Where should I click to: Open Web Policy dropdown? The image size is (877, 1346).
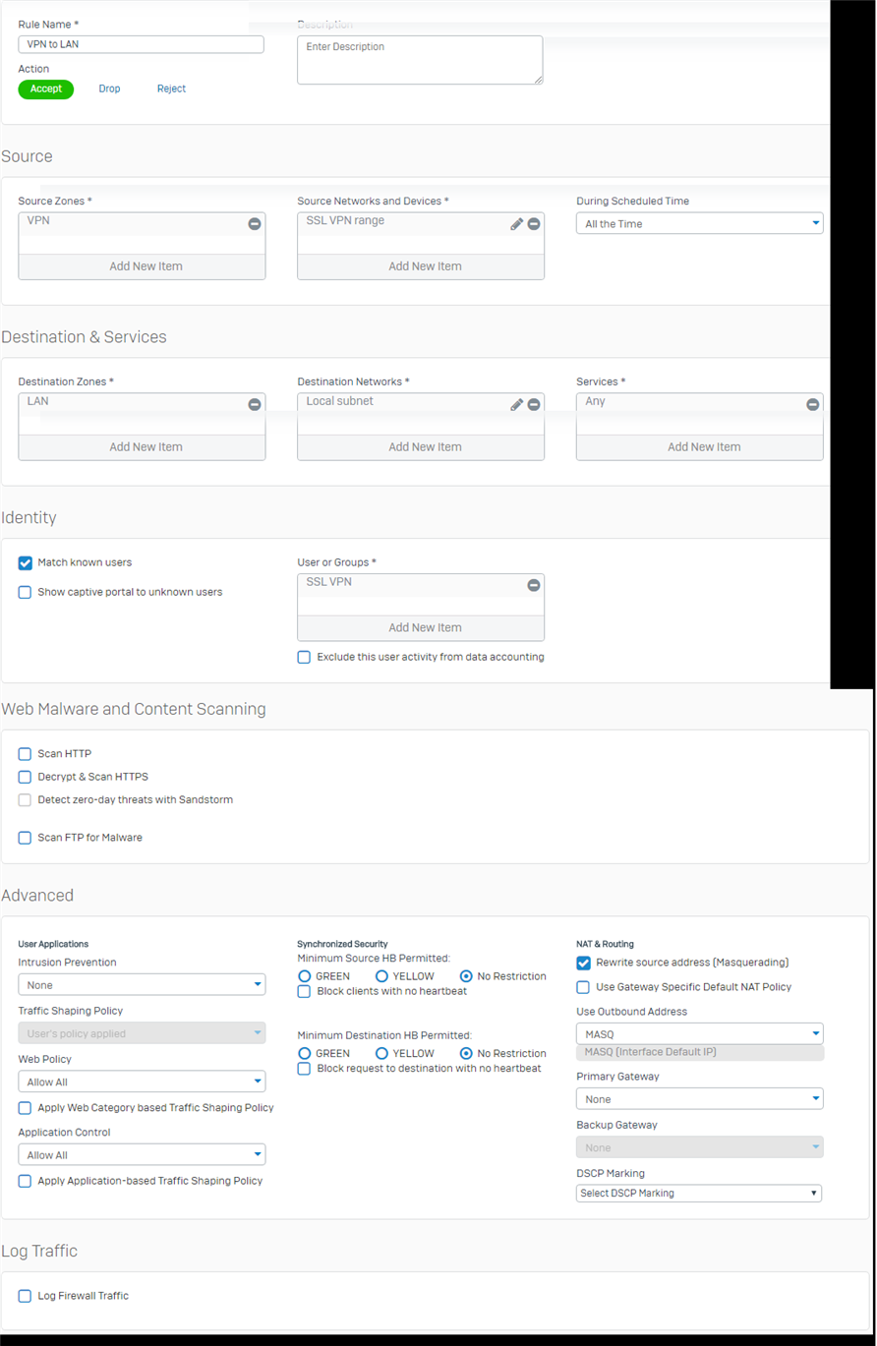point(142,1082)
